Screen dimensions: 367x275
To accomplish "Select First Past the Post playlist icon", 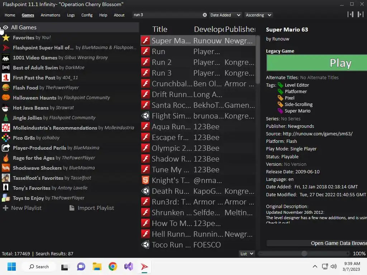I will tap(6, 78).
